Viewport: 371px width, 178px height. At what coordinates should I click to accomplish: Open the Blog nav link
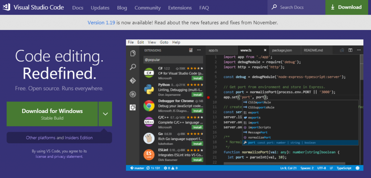122,8
